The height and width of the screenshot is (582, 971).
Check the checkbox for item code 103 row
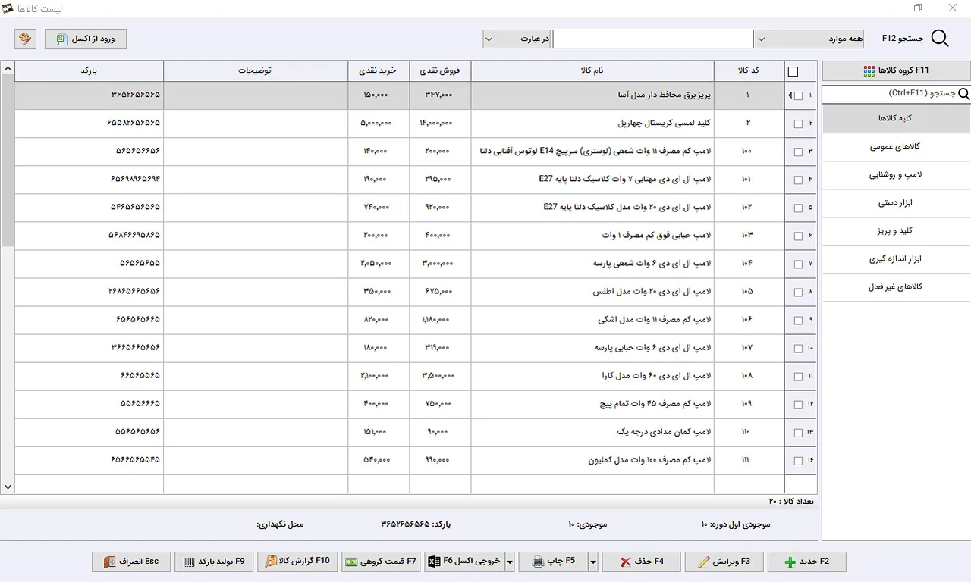click(798, 236)
